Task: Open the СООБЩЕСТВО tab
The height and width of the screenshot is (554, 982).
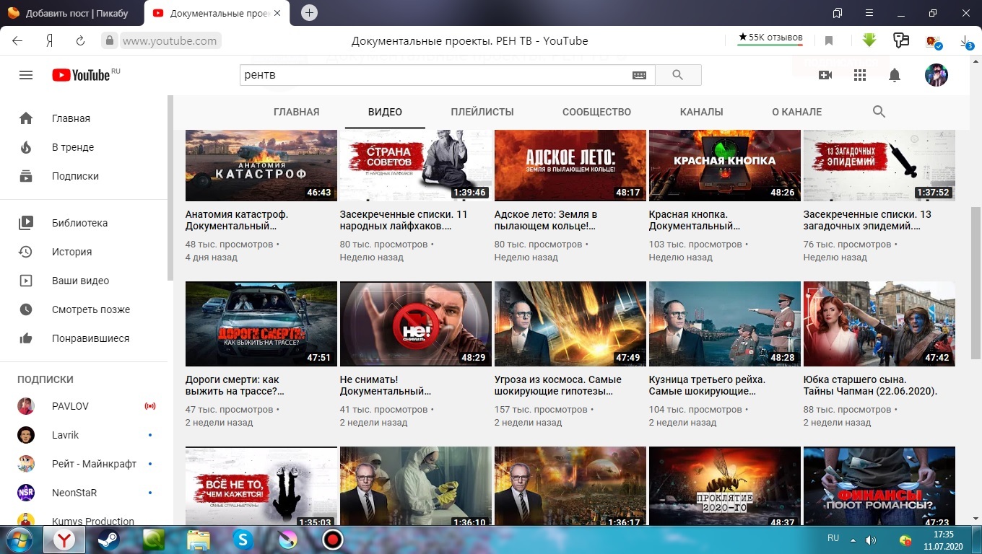Action: [x=596, y=112]
